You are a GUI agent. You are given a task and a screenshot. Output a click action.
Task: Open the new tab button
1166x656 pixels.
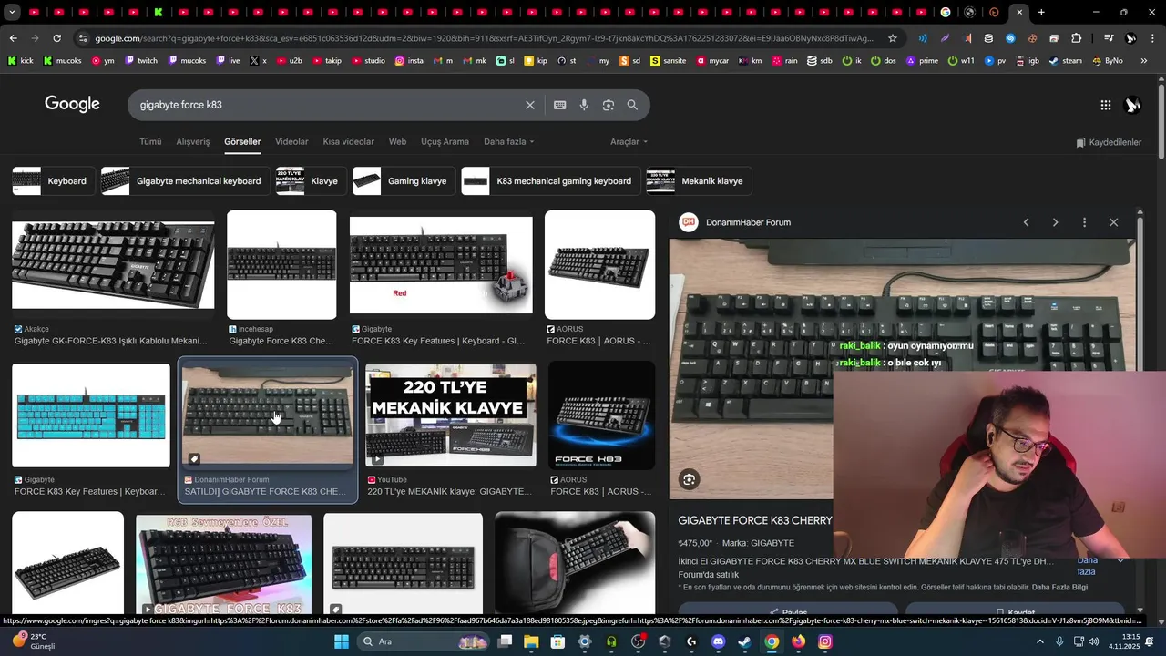pos(1041,13)
